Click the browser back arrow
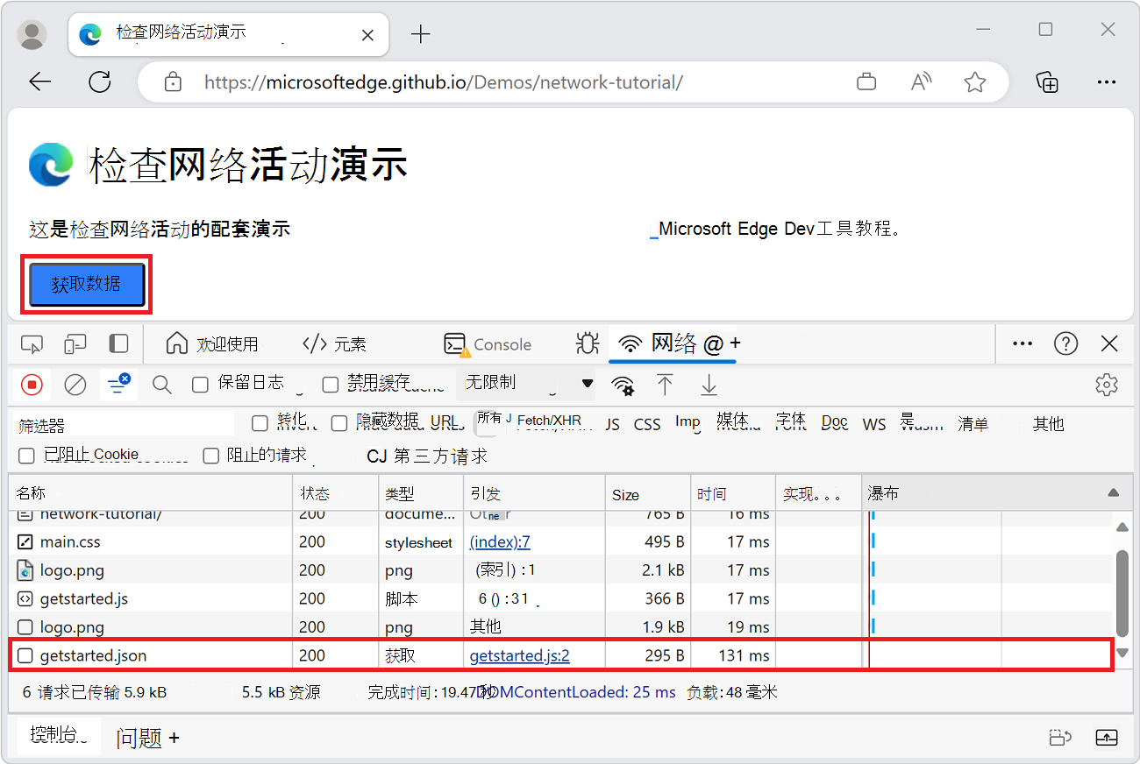The image size is (1140, 764). tap(40, 82)
